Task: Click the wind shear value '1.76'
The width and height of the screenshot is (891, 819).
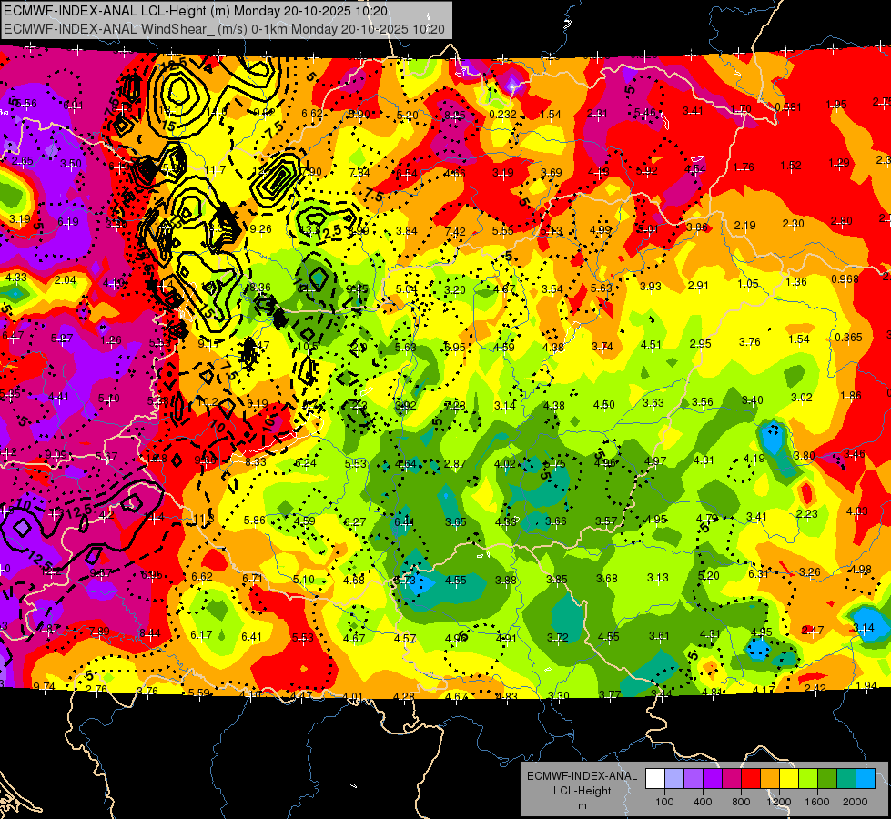Action: 744,167
